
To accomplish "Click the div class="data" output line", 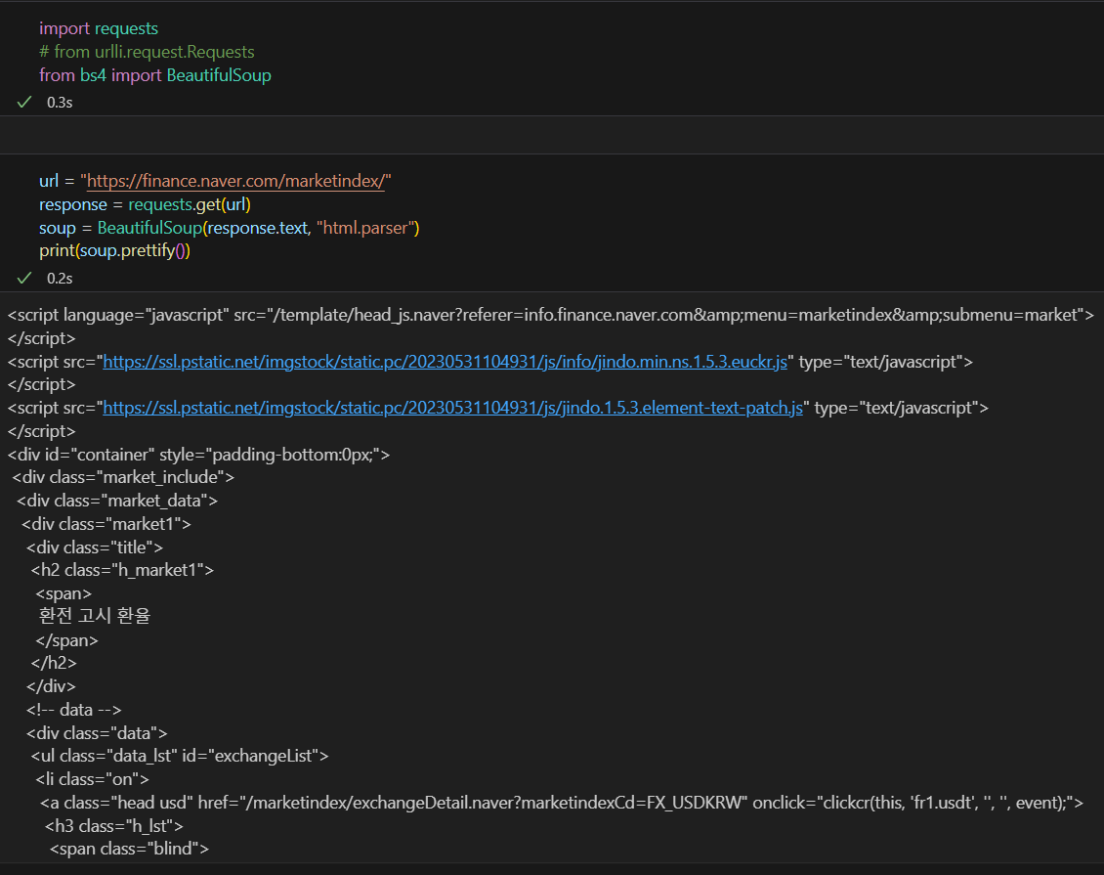I will point(97,733).
